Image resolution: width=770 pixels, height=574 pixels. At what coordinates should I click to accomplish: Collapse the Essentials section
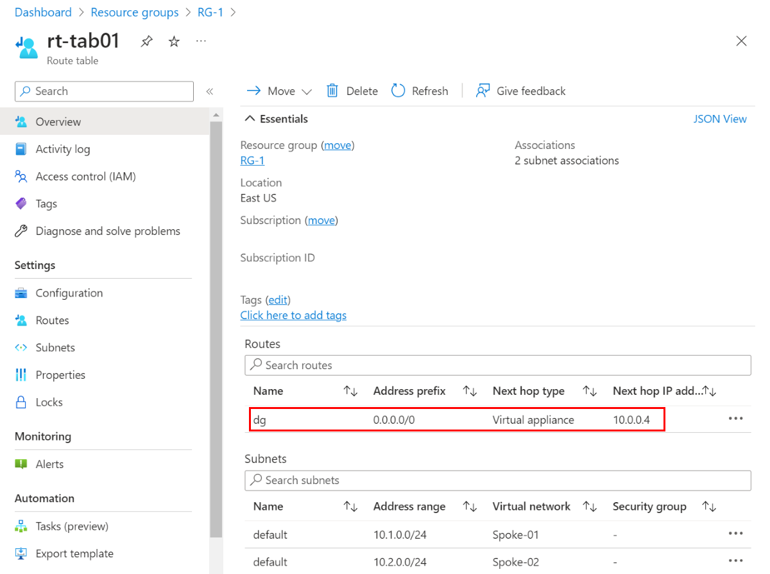pos(249,119)
